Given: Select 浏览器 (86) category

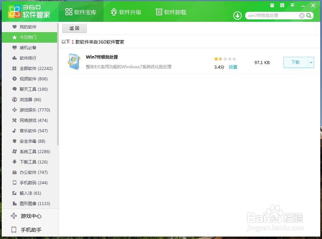Looking at the screenshot, I should [29, 99].
